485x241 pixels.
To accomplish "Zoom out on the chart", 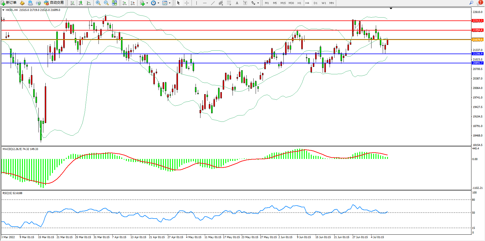I will click(x=106, y=3).
